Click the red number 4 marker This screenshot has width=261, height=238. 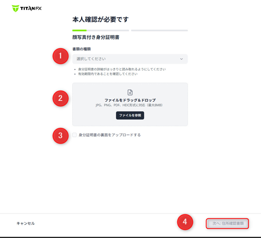(x=185, y=222)
